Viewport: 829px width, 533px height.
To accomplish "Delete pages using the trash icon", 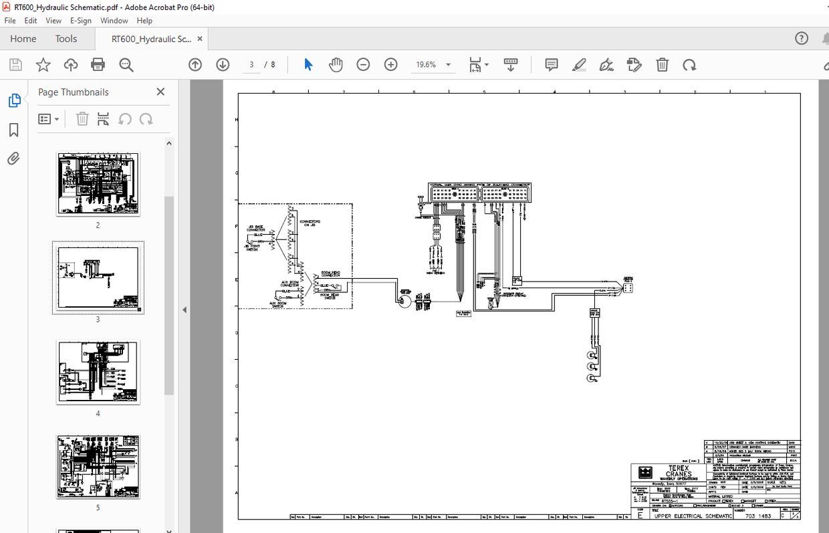I will 662,64.
